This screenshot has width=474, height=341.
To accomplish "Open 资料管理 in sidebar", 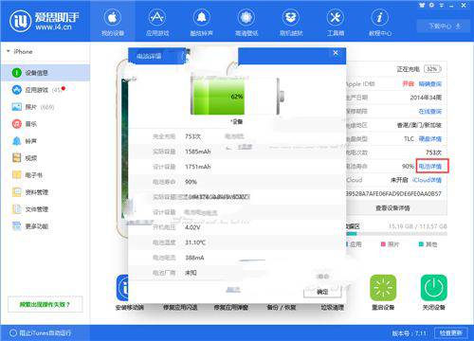I will coord(45,192).
